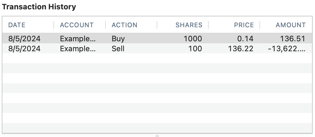Viewport: 315px width, 137px height.
Task: Click the AMOUNT column header
Action: pyautogui.click(x=290, y=25)
